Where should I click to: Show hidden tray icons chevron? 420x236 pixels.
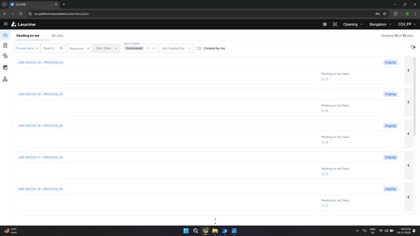pyautogui.click(x=357, y=231)
